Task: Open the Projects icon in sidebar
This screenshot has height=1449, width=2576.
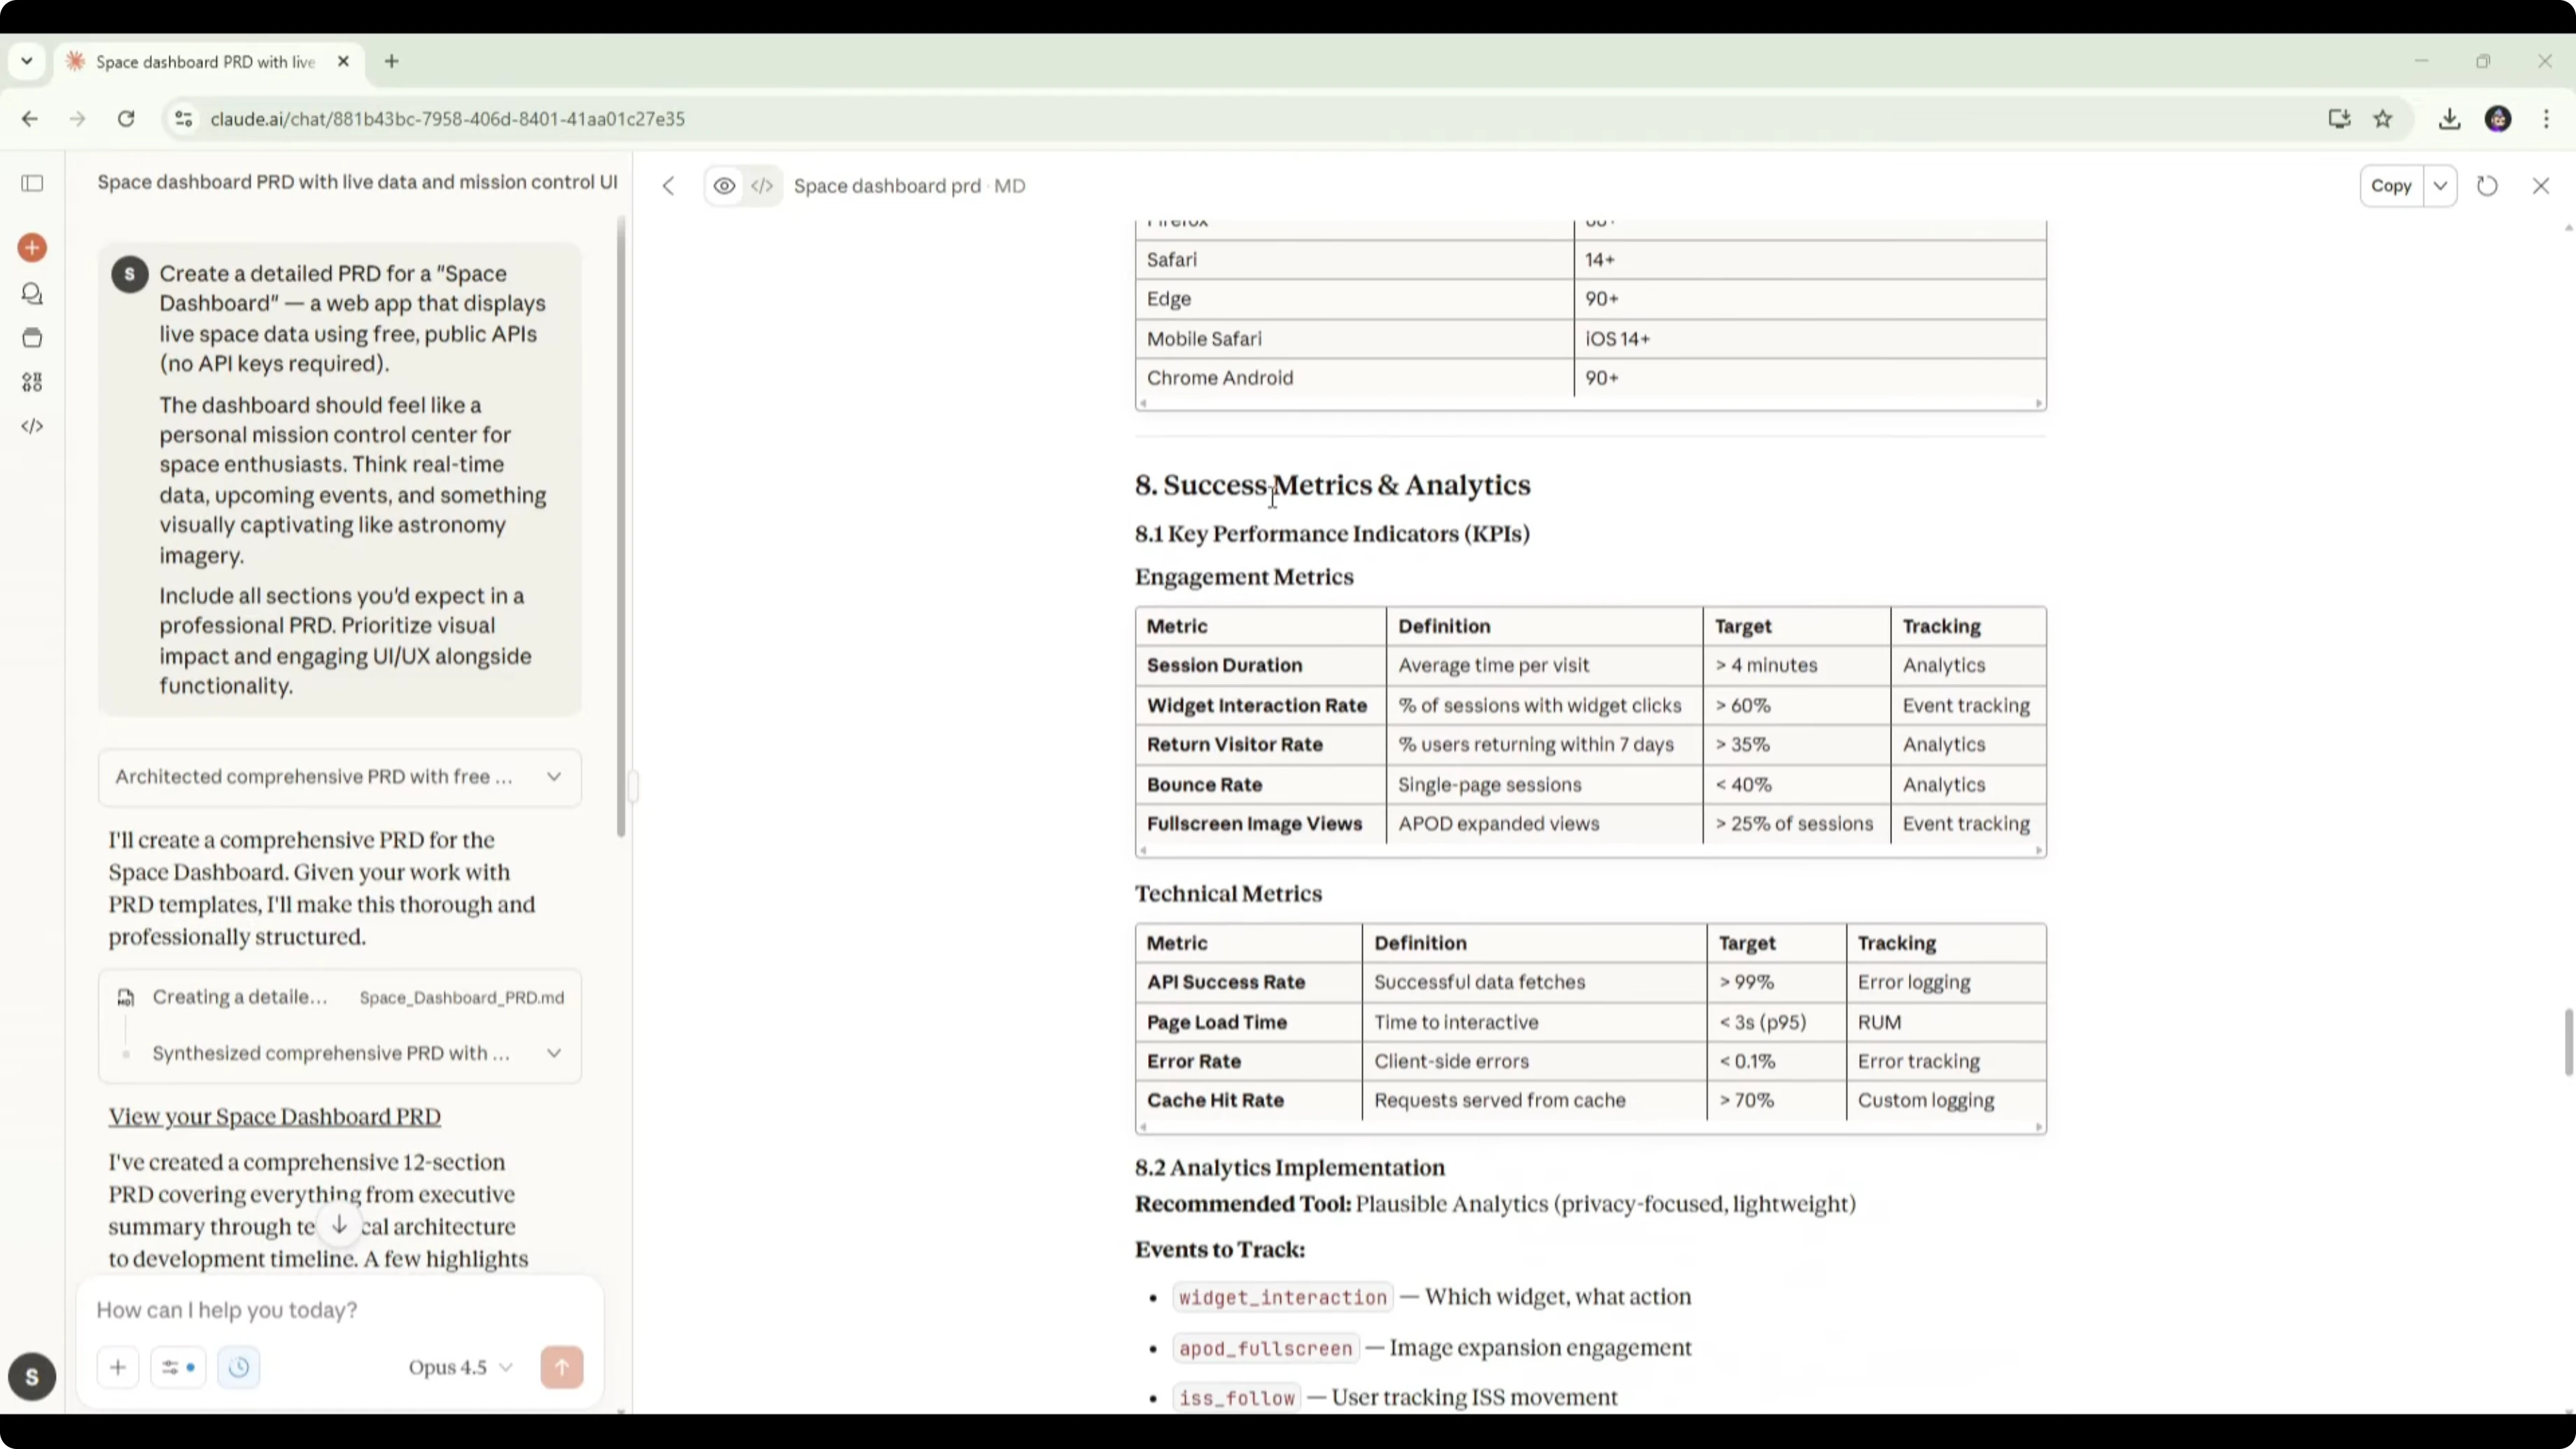Action: pos(32,338)
